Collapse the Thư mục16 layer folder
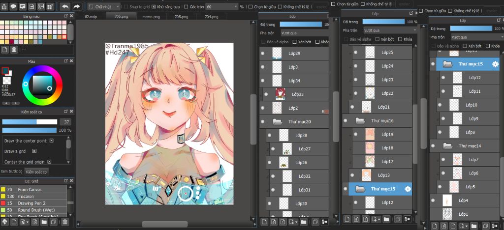The height and width of the screenshot is (230, 504). pyautogui.click(x=360, y=120)
